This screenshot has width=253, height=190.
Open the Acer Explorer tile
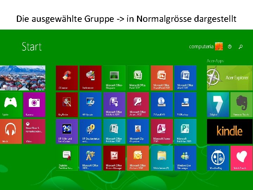[x=230, y=78]
